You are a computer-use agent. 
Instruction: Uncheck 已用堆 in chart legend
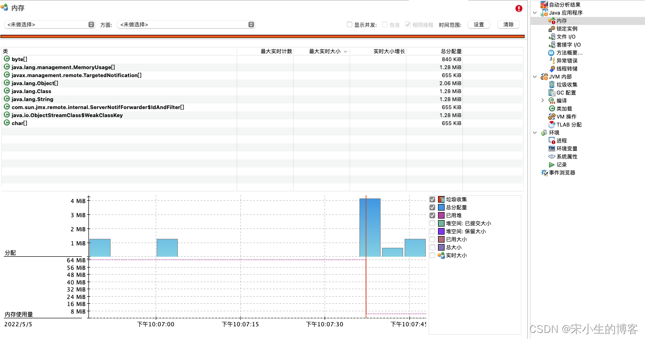(x=433, y=215)
